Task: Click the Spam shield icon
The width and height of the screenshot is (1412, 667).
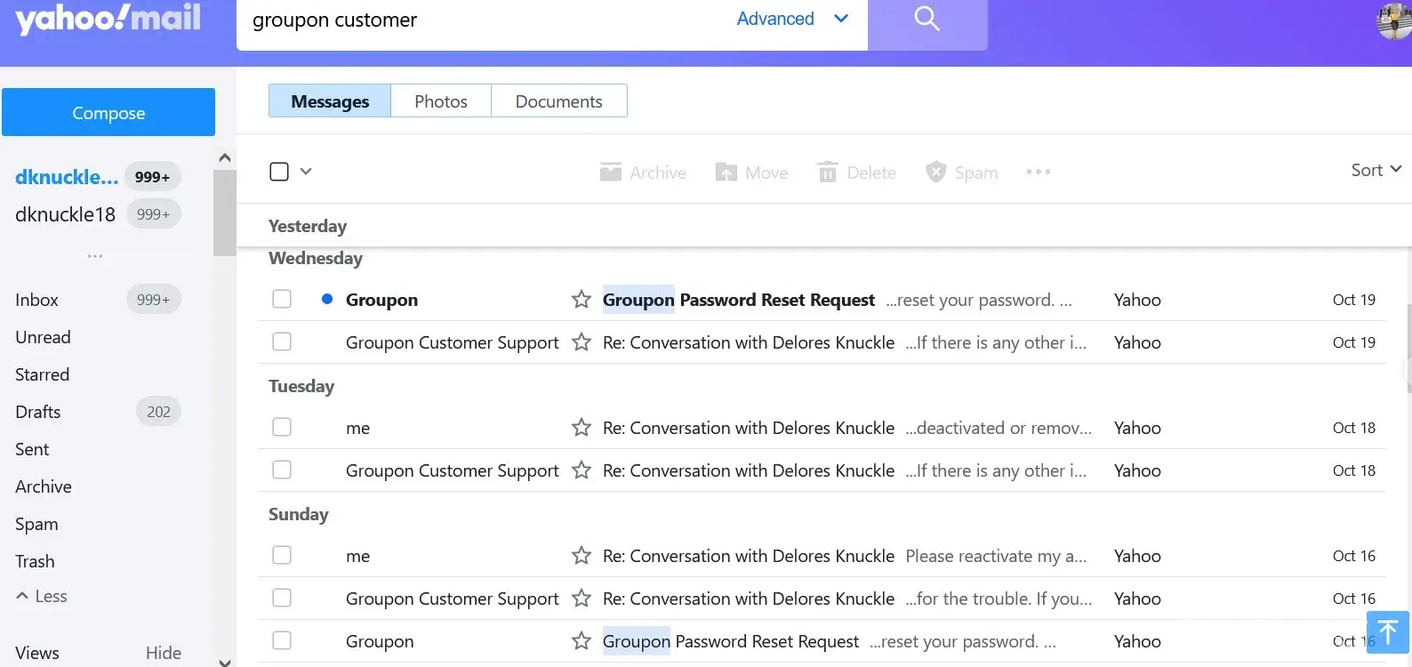Action: [935, 173]
